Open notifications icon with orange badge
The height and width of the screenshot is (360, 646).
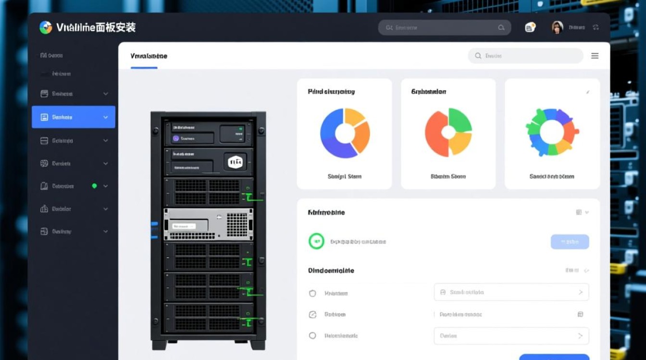[x=530, y=27]
